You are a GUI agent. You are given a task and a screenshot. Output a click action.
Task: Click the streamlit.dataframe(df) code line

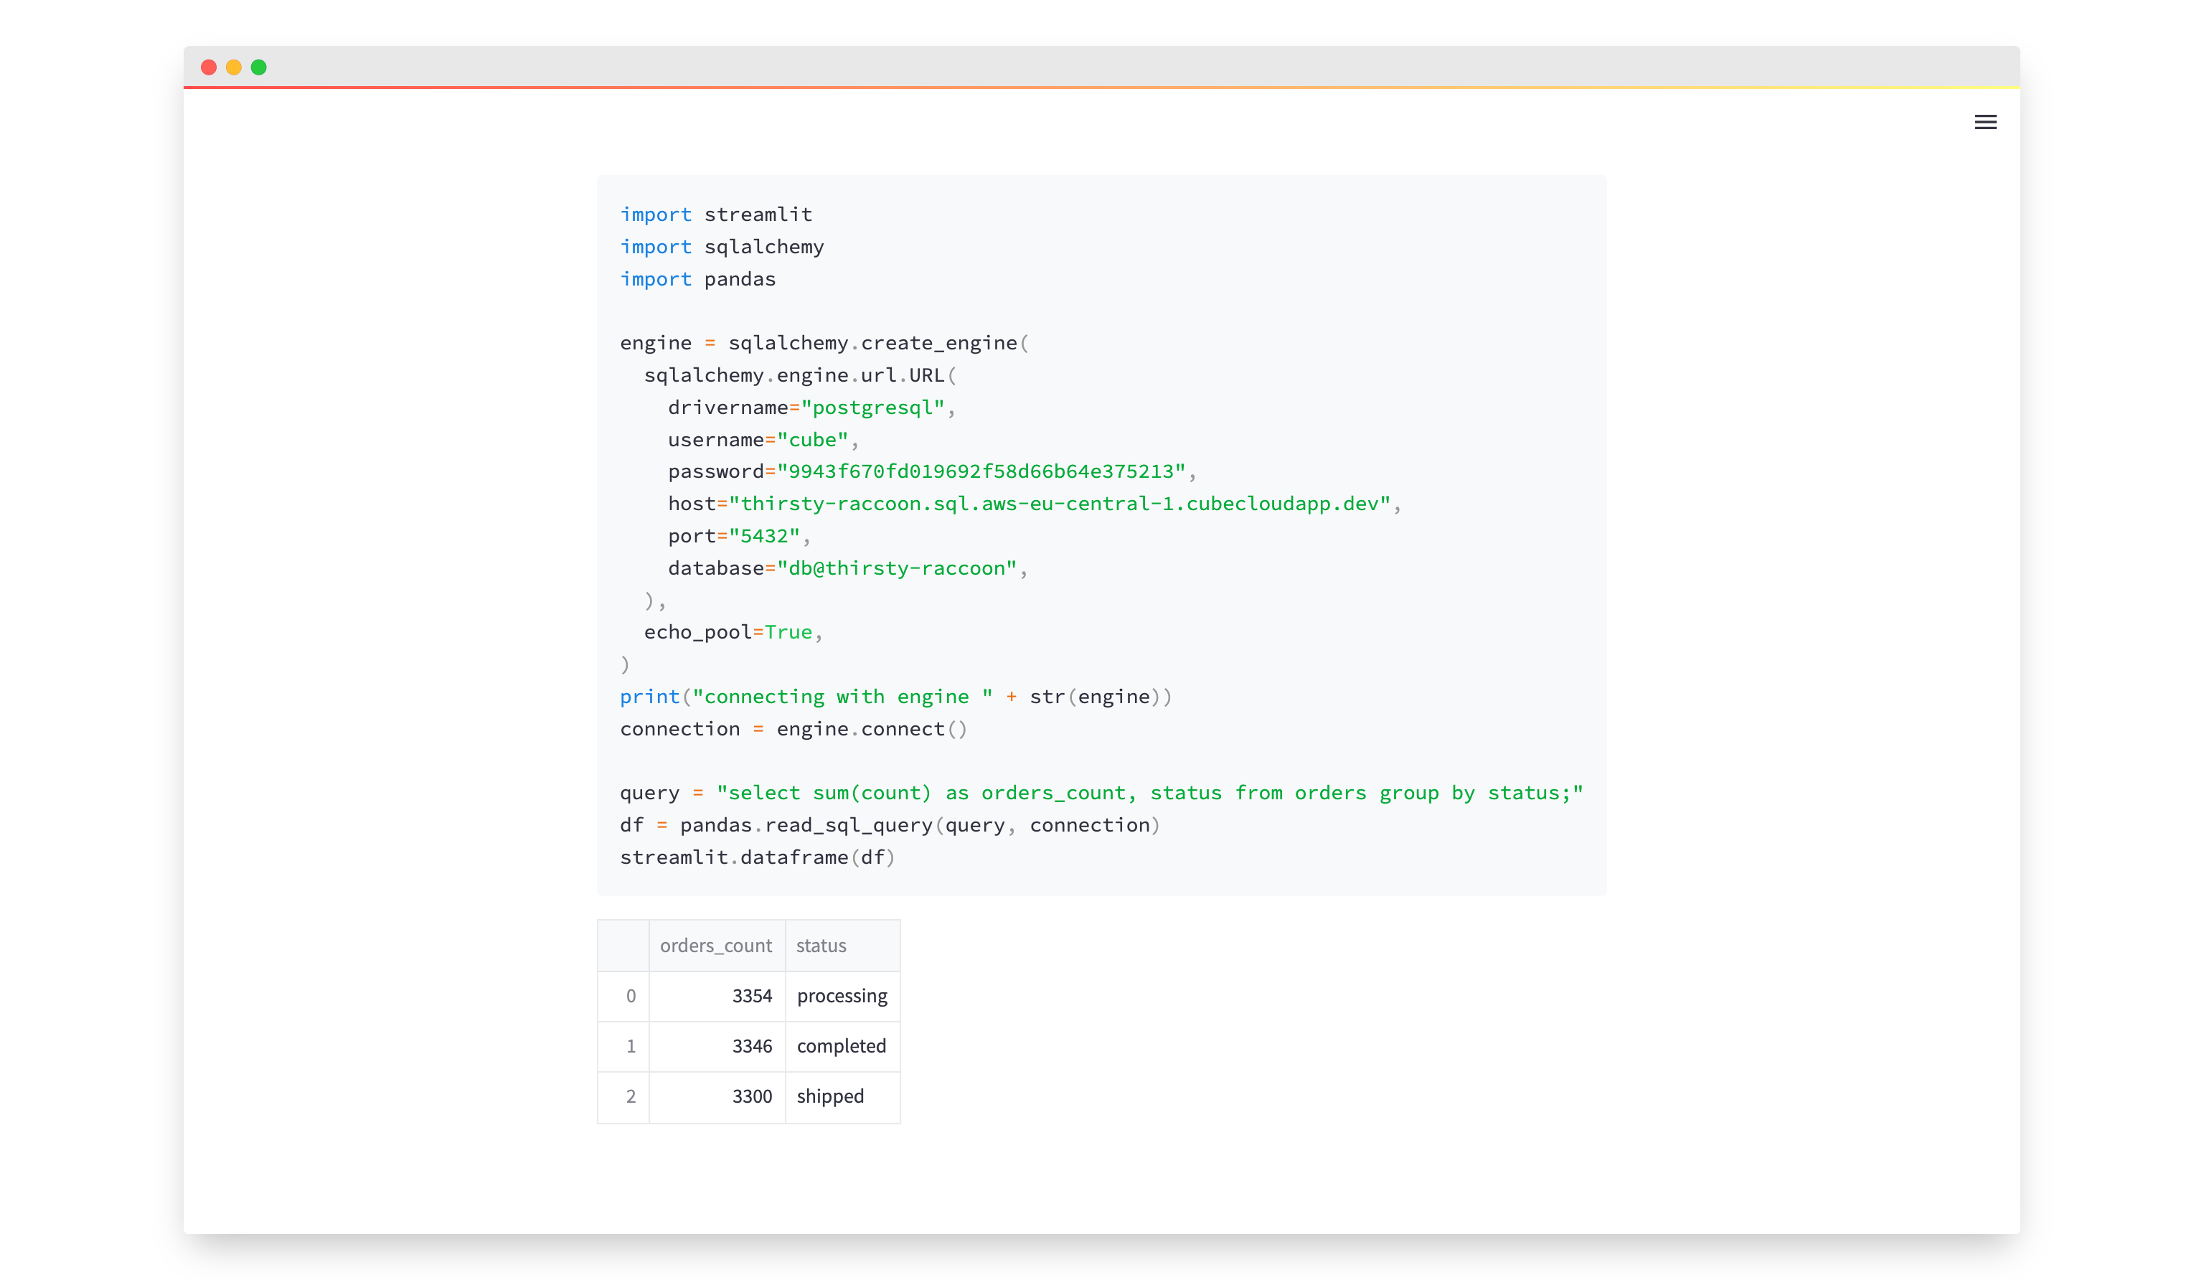[758, 857]
